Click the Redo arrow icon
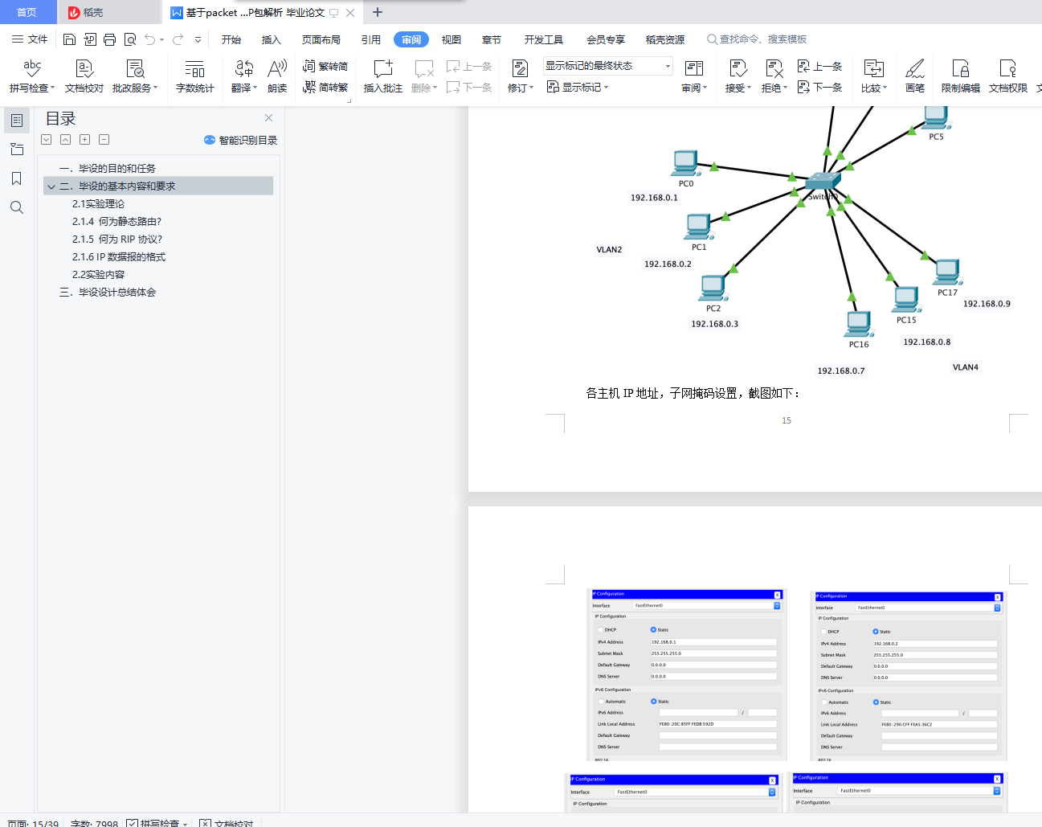This screenshot has width=1042, height=827. coord(178,39)
